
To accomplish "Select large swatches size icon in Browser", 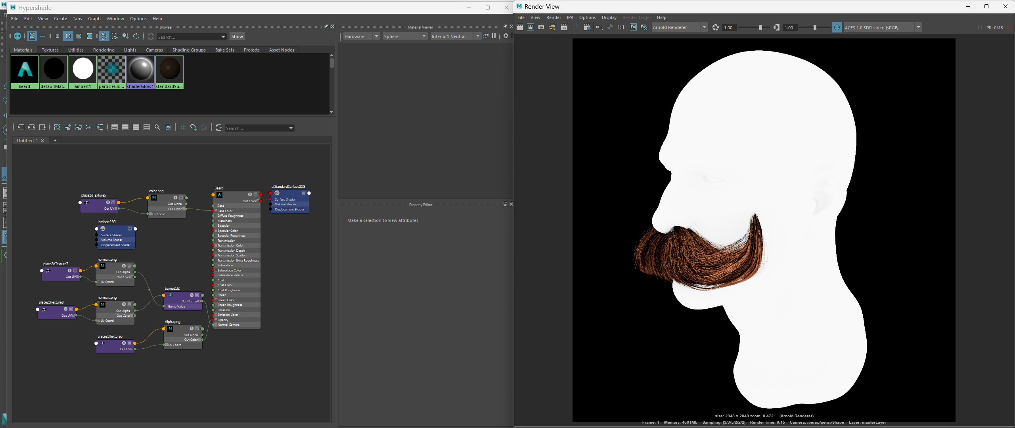I will [79, 36].
